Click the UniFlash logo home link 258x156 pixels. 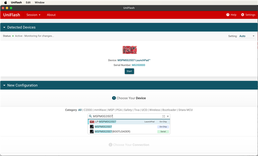coord(12,15)
